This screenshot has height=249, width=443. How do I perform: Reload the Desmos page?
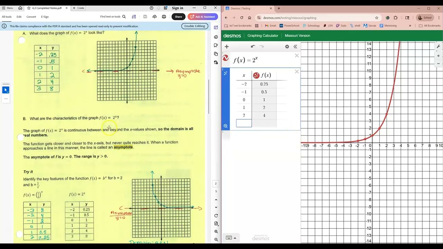tap(242, 18)
